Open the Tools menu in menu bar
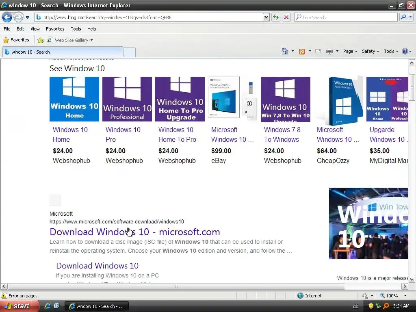Viewport: 416px width, 312px height. tap(76, 29)
